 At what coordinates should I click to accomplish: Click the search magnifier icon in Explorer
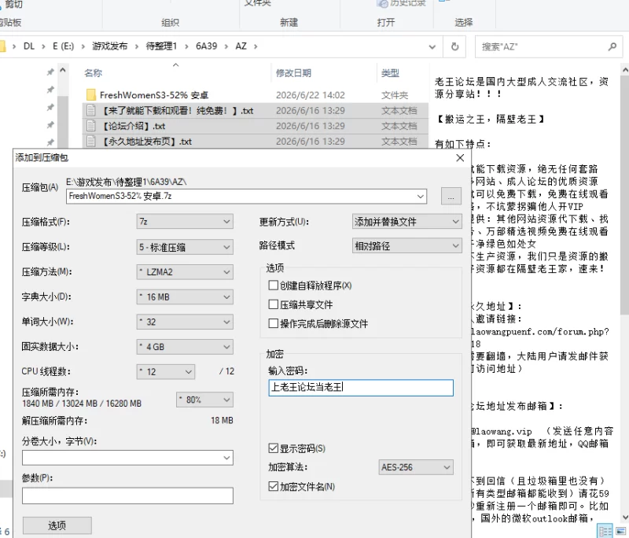point(612,46)
